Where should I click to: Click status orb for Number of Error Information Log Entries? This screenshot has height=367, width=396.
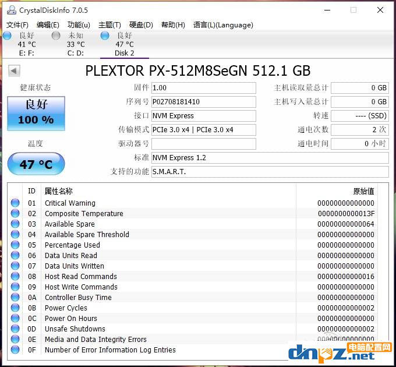pyautogui.click(x=15, y=350)
